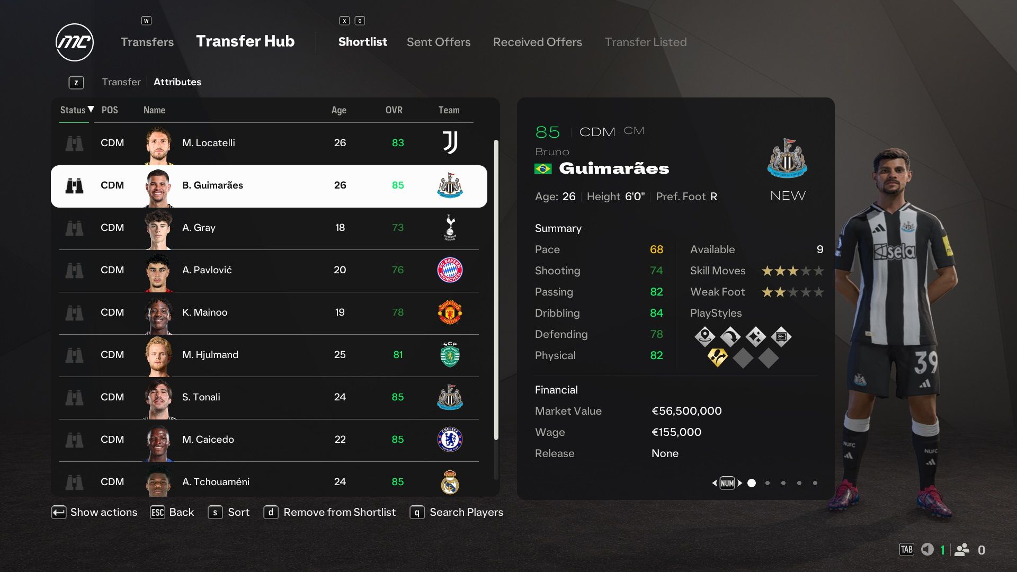The height and width of the screenshot is (572, 1017).
Task: Click the Search Players button
Action: pos(465,512)
